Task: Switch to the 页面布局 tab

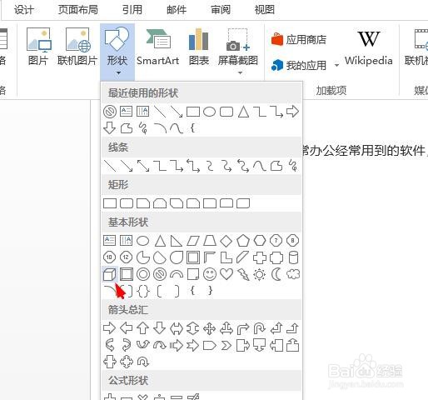Action: point(78,10)
